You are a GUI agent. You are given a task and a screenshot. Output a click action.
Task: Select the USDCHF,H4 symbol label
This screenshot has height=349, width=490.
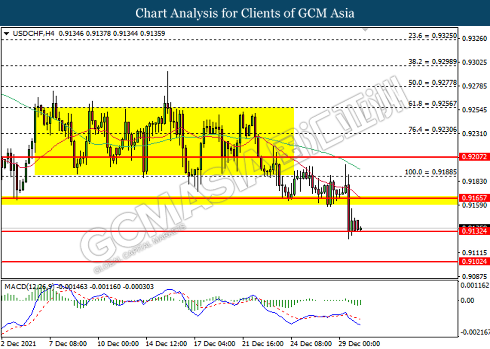(34, 33)
